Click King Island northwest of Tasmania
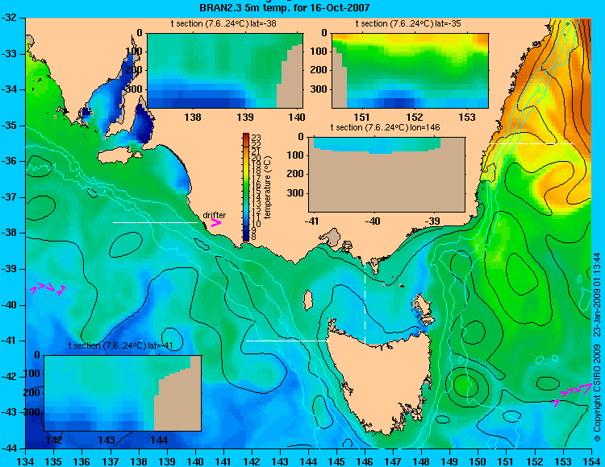The height and width of the screenshot is (467, 605). tap(307, 300)
